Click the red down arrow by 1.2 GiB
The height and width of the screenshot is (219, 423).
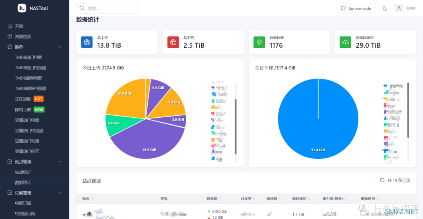point(209,217)
